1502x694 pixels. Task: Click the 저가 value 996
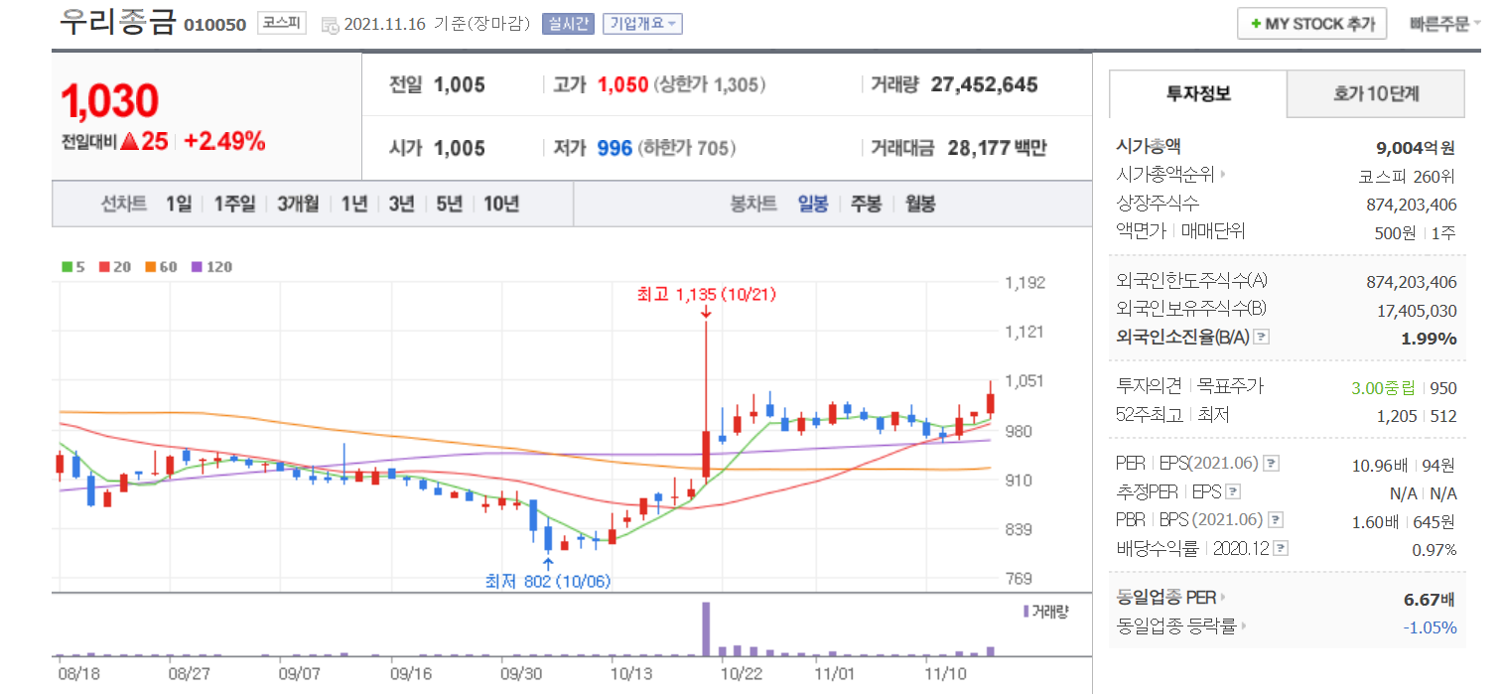(614, 148)
